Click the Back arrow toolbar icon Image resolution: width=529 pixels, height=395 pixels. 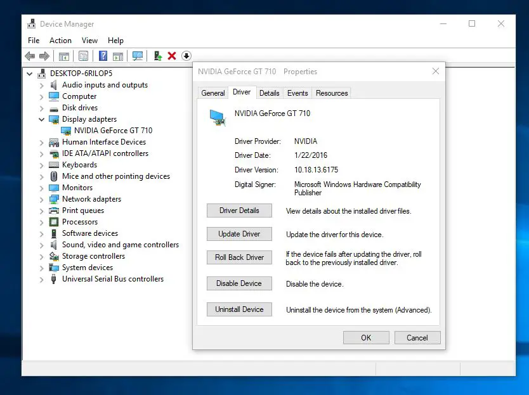tap(30, 56)
